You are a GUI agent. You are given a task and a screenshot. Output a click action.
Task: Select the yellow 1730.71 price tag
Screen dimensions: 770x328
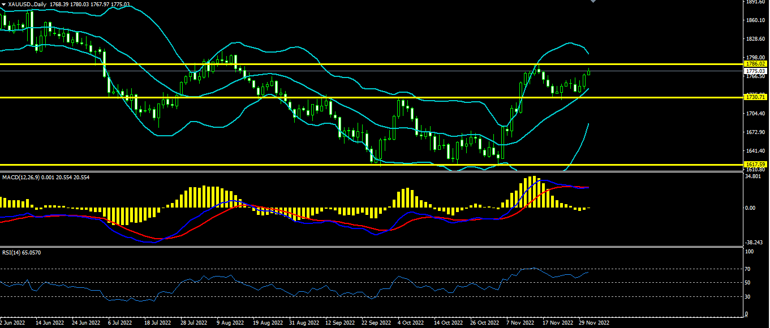coord(755,97)
